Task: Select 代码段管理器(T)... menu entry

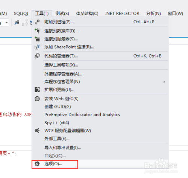Action: (x=100, y=56)
